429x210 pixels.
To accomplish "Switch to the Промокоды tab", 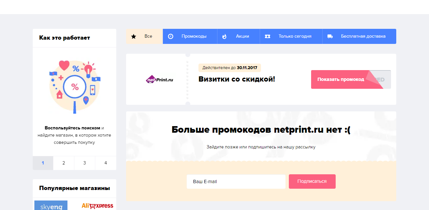I will point(194,36).
